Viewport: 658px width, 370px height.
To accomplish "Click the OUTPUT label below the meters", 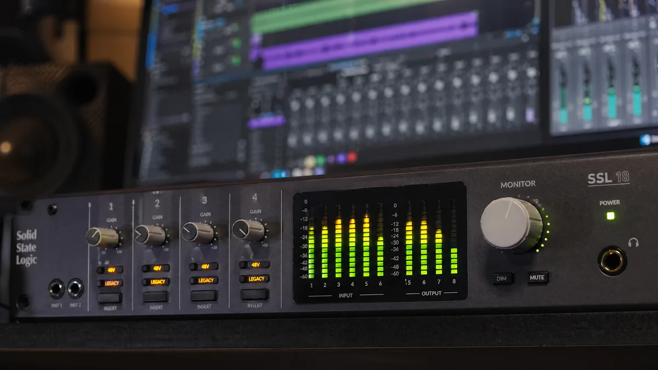I will 432,293.
